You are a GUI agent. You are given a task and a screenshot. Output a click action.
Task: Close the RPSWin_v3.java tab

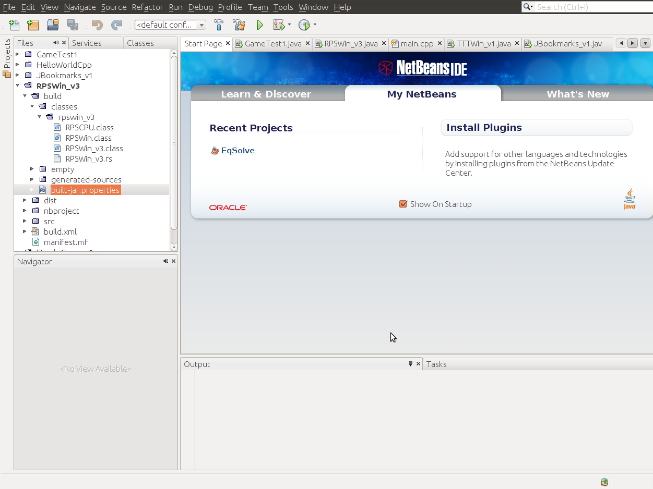[x=384, y=43]
